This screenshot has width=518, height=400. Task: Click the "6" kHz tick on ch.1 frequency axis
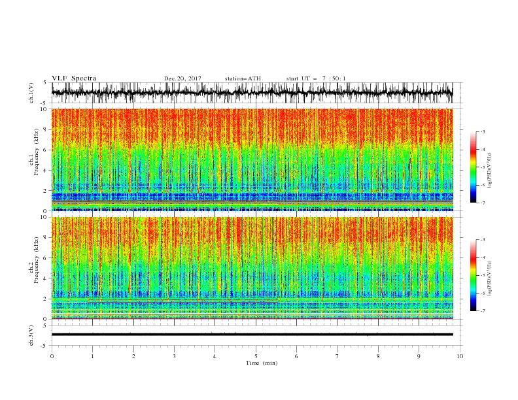45,150
